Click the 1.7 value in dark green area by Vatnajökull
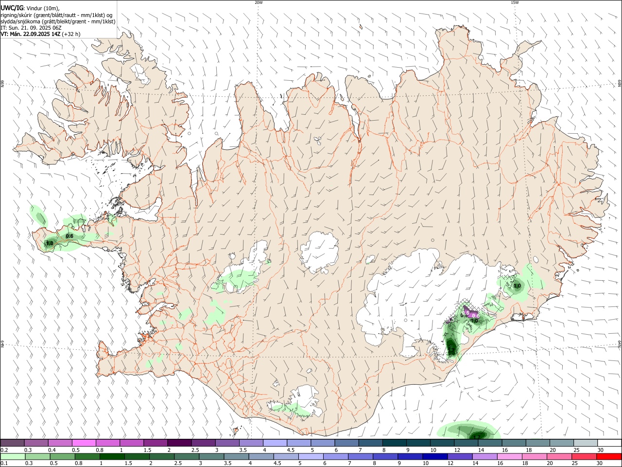The image size is (622, 467). point(451,350)
